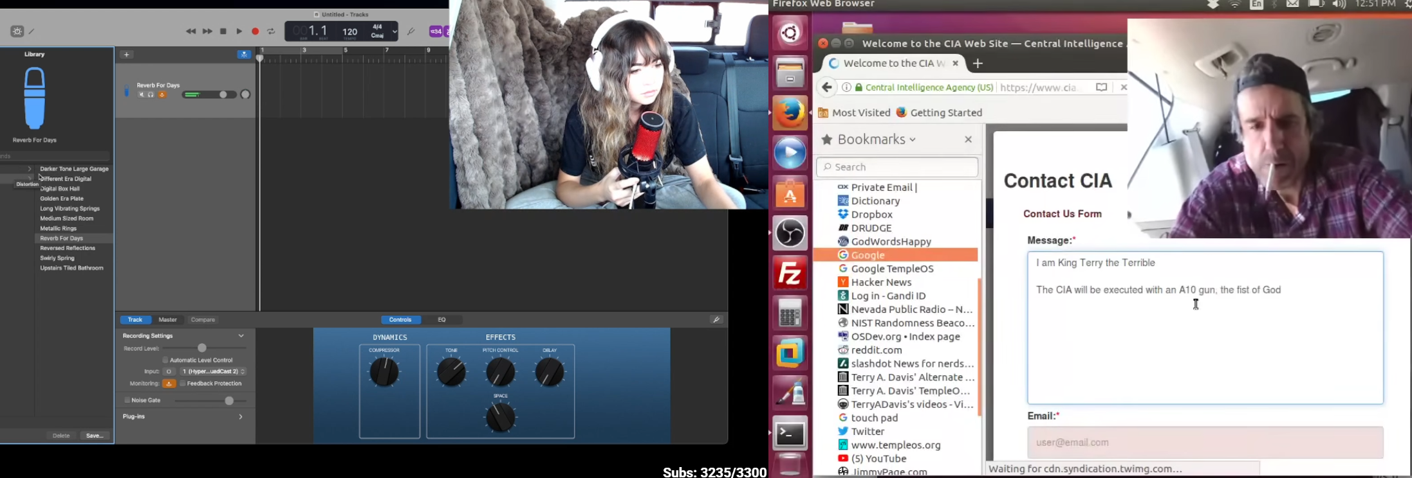Toggle the cycle loop button in GarageBand
1412x478 pixels.
(272, 31)
